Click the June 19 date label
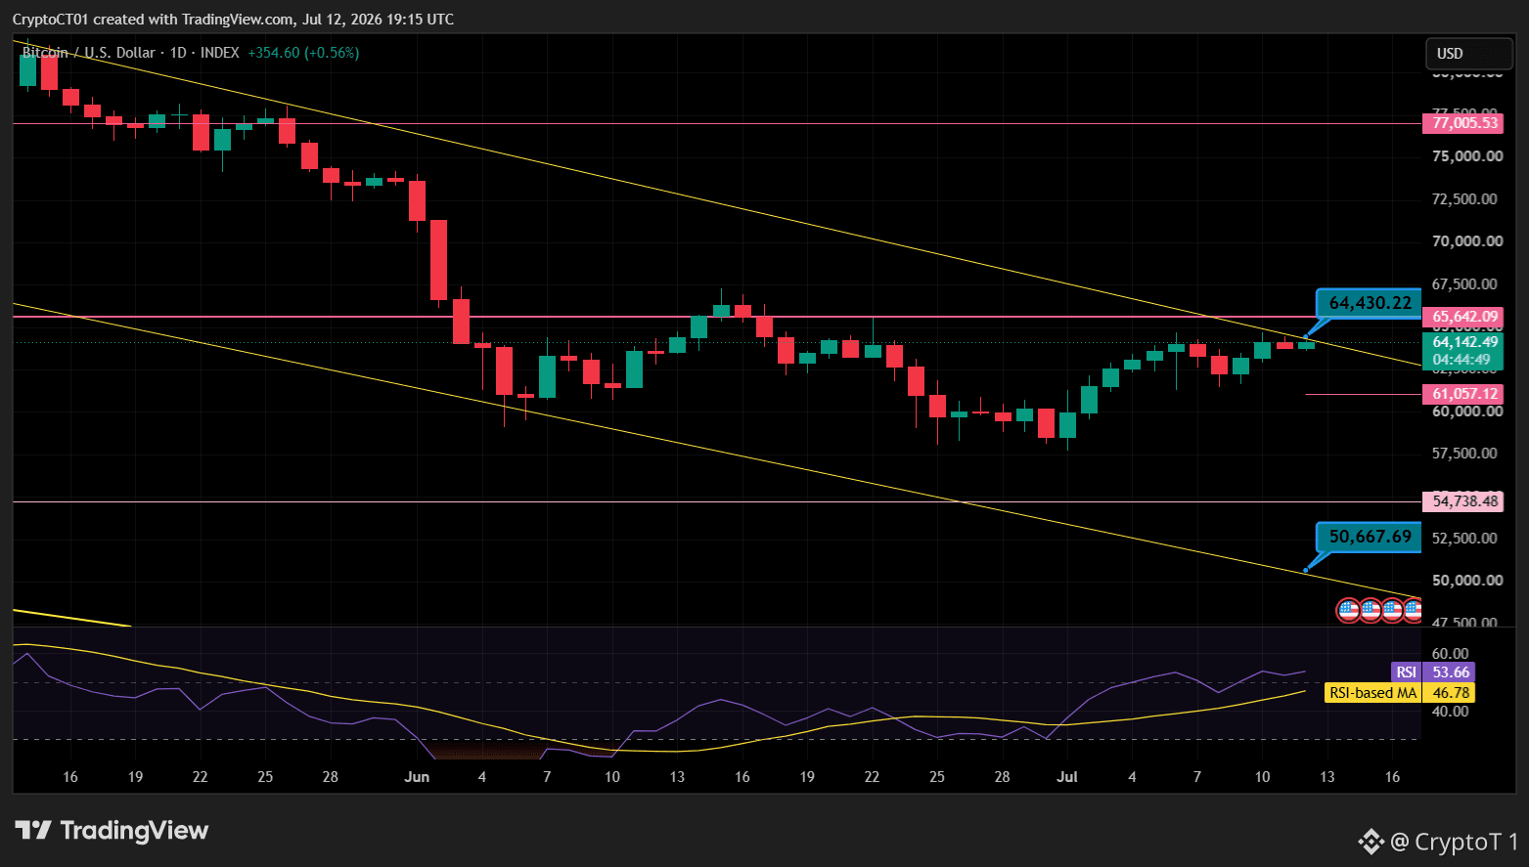This screenshot has width=1529, height=867. point(807,777)
